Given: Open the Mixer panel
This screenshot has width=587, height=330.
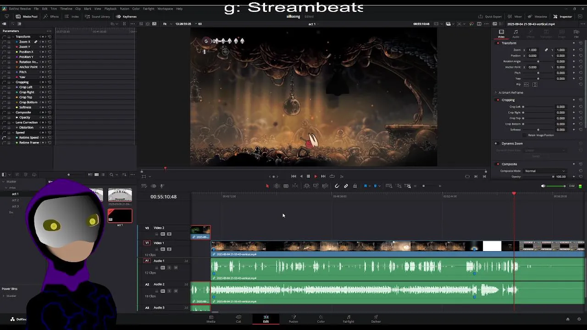Looking at the screenshot, I should tap(515, 16).
